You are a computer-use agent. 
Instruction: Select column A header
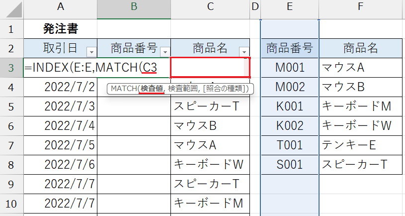61,9
